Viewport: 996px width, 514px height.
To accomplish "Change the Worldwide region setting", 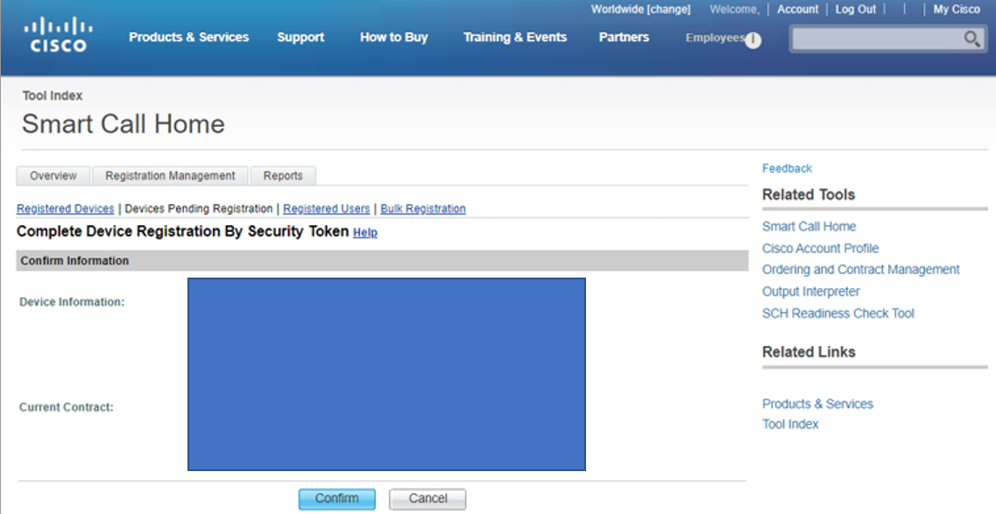I will tap(668, 10).
